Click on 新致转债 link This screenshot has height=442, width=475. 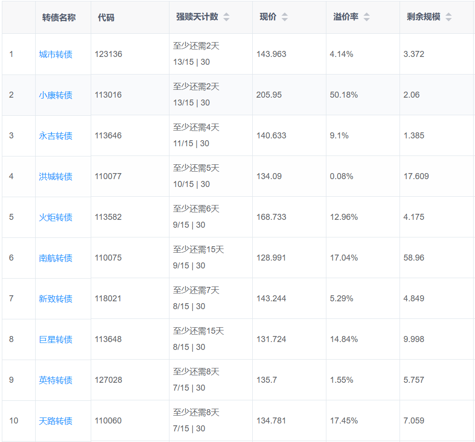click(56, 299)
